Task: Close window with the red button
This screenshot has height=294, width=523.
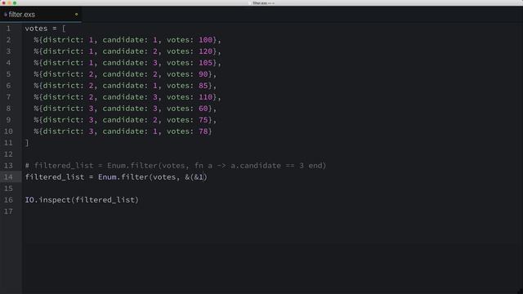Action: 4,3
